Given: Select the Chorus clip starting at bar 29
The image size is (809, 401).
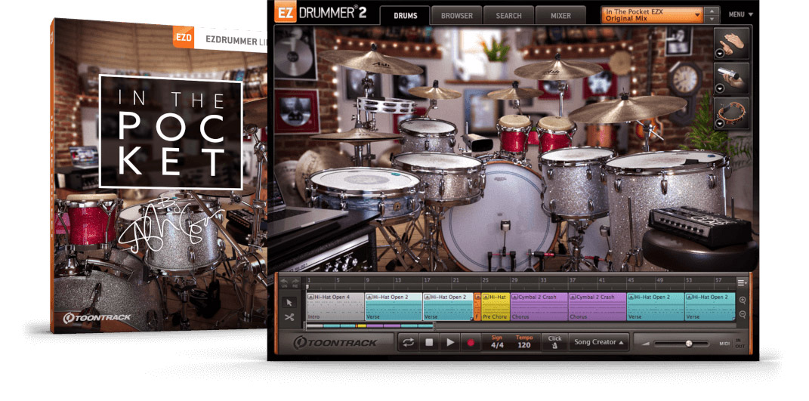Looking at the screenshot, I should (539, 307).
